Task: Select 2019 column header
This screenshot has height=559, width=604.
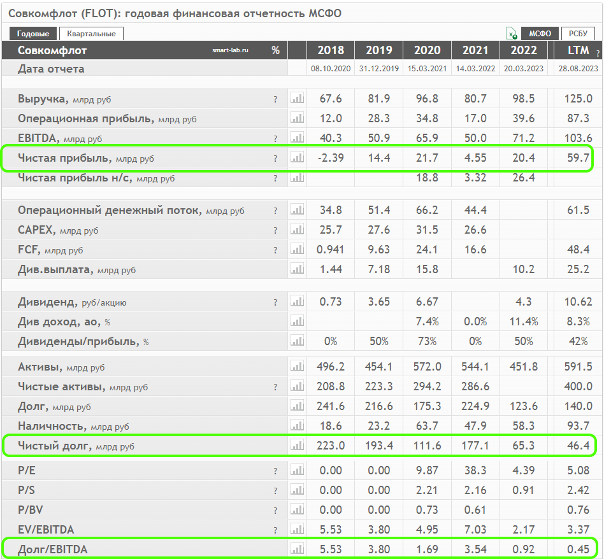Action: click(x=379, y=50)
